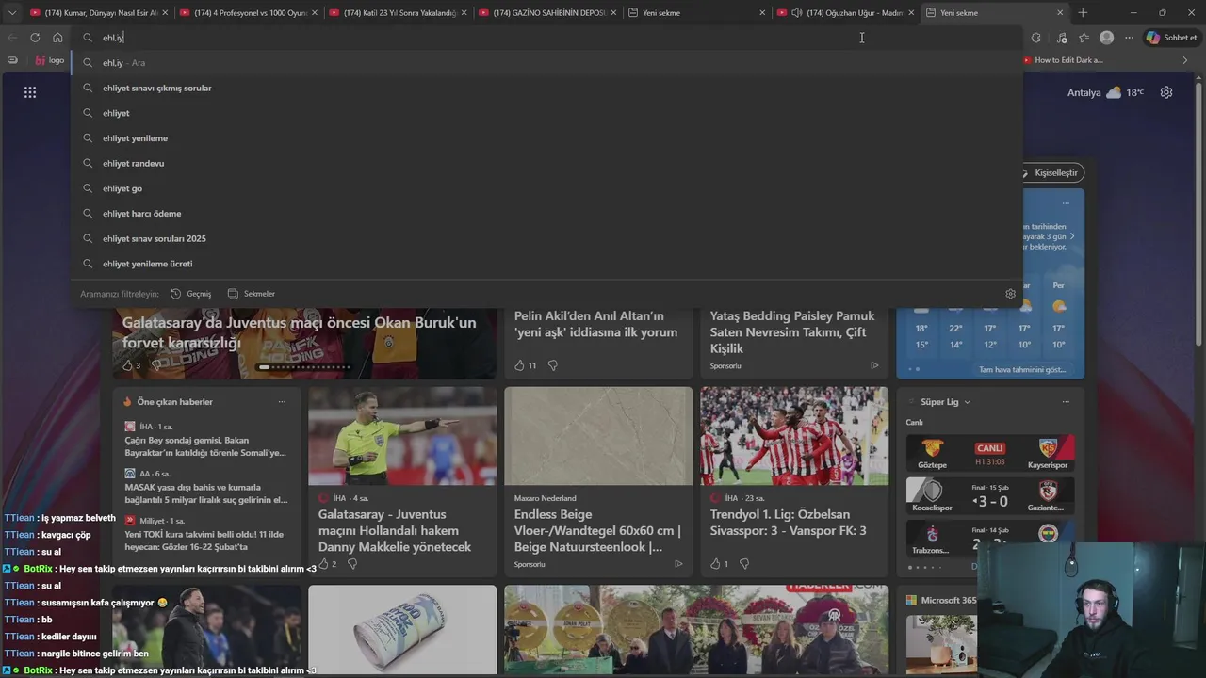Close the Katil 23 Yıl Sonra tab
This screenshot has width=1206, height=678.
coord(464,13)
